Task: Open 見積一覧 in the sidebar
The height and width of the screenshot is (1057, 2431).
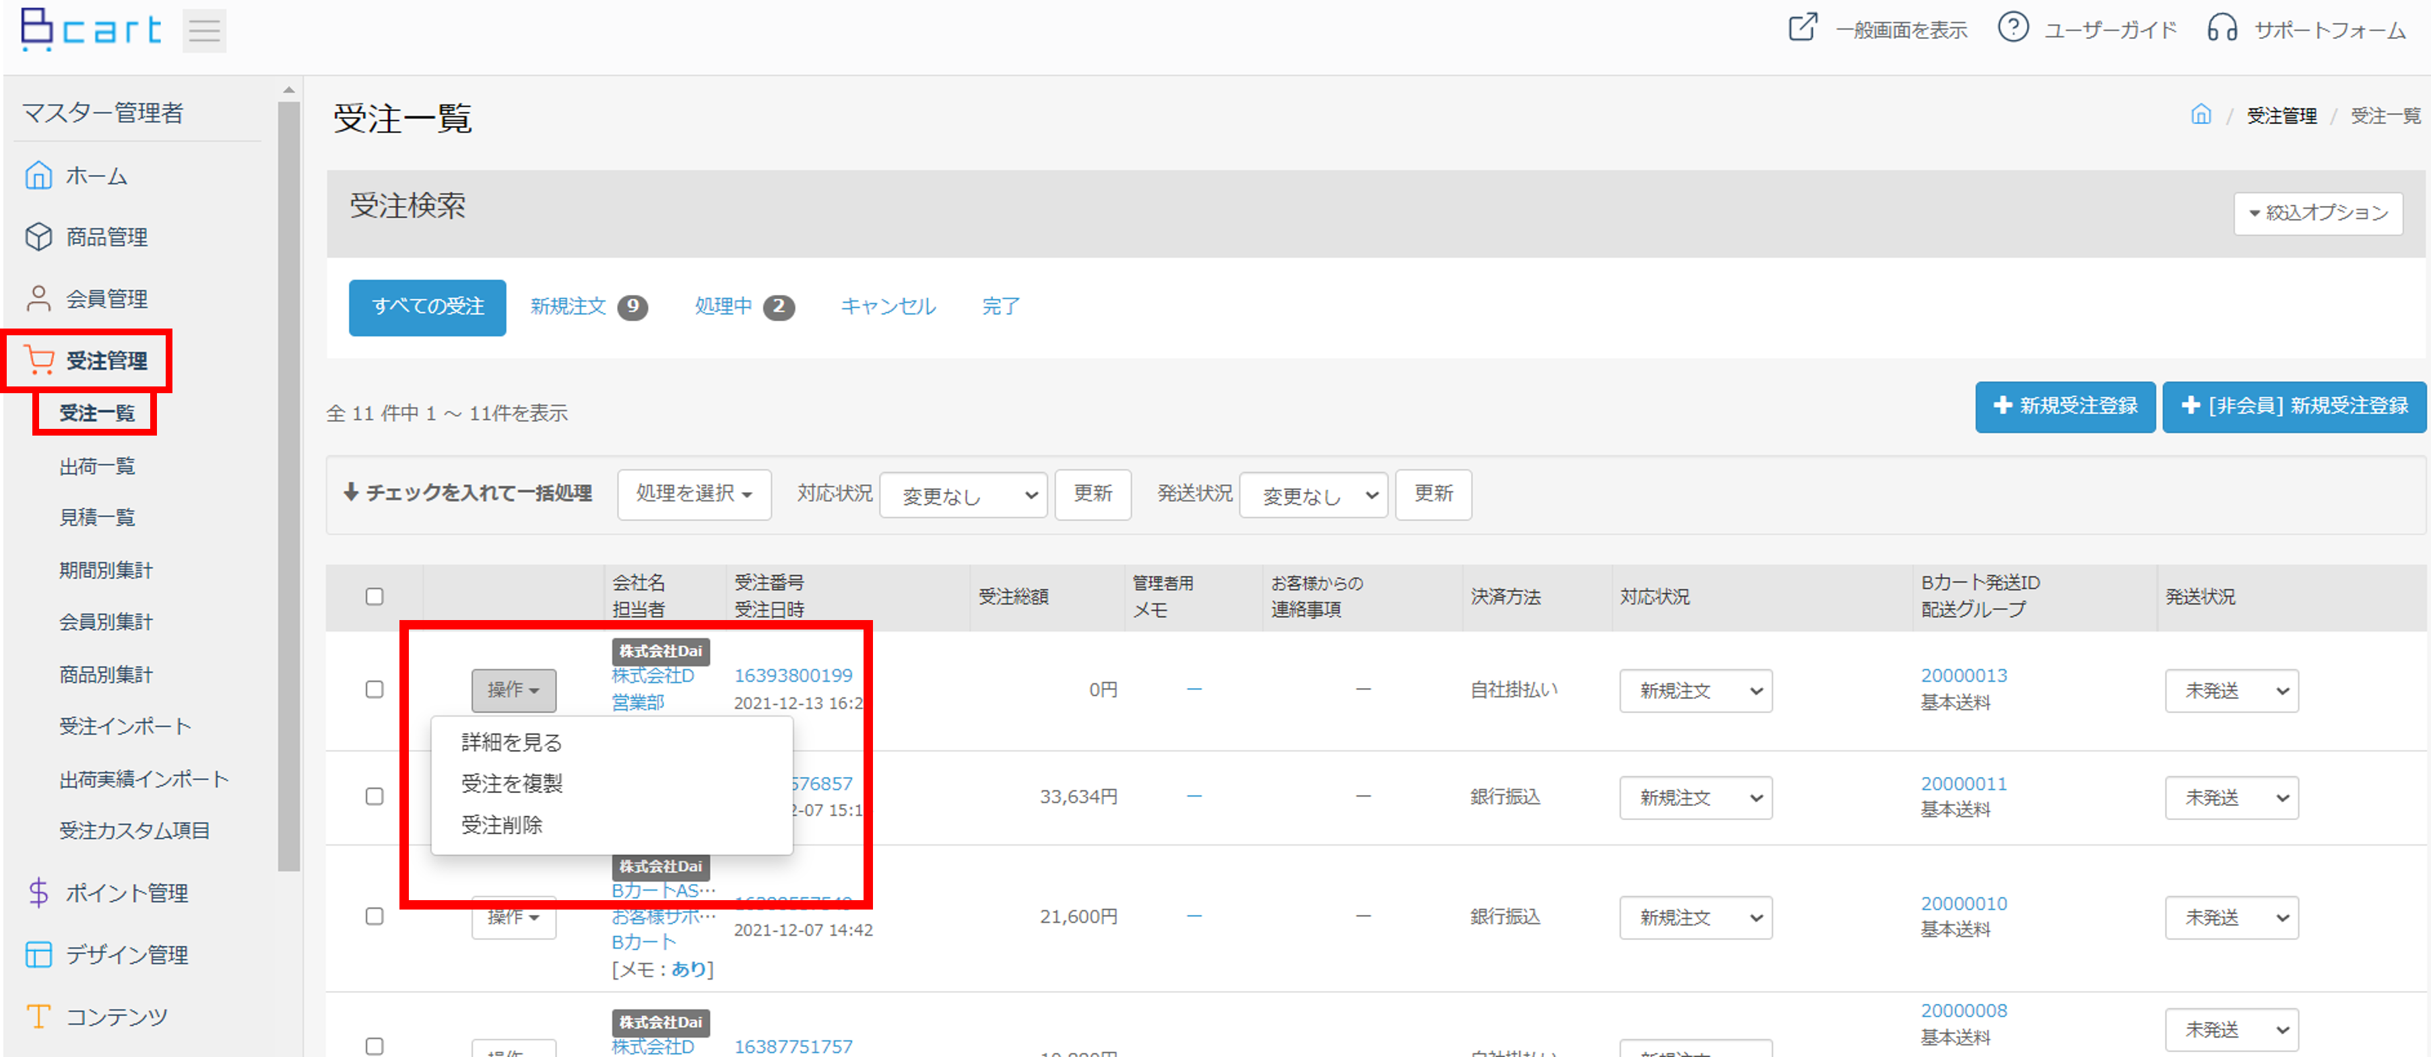Action: [97, 518]
